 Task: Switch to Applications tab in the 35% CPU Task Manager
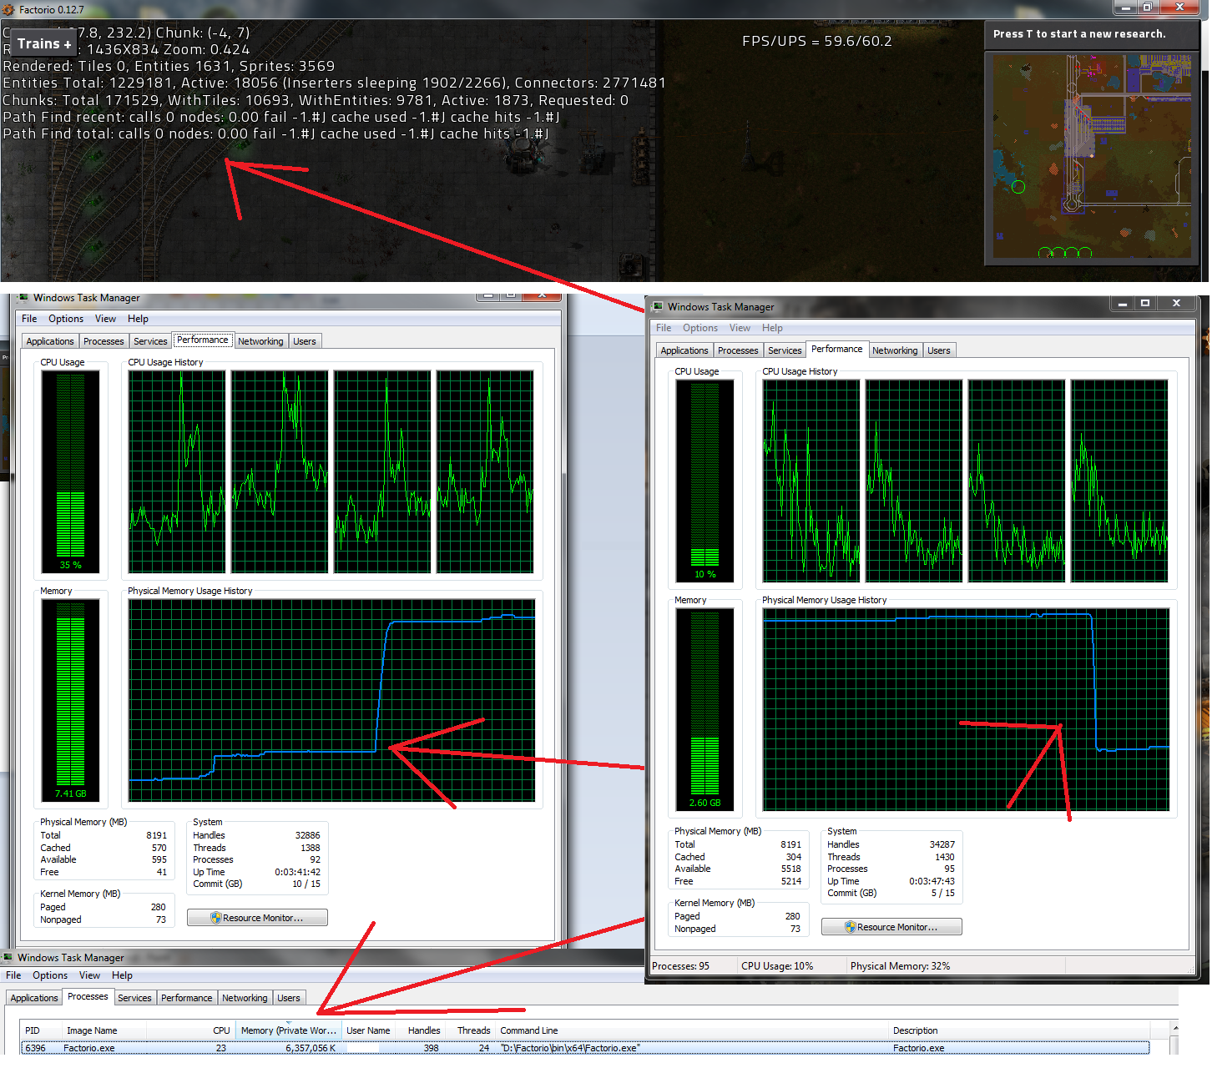point(50,341)
